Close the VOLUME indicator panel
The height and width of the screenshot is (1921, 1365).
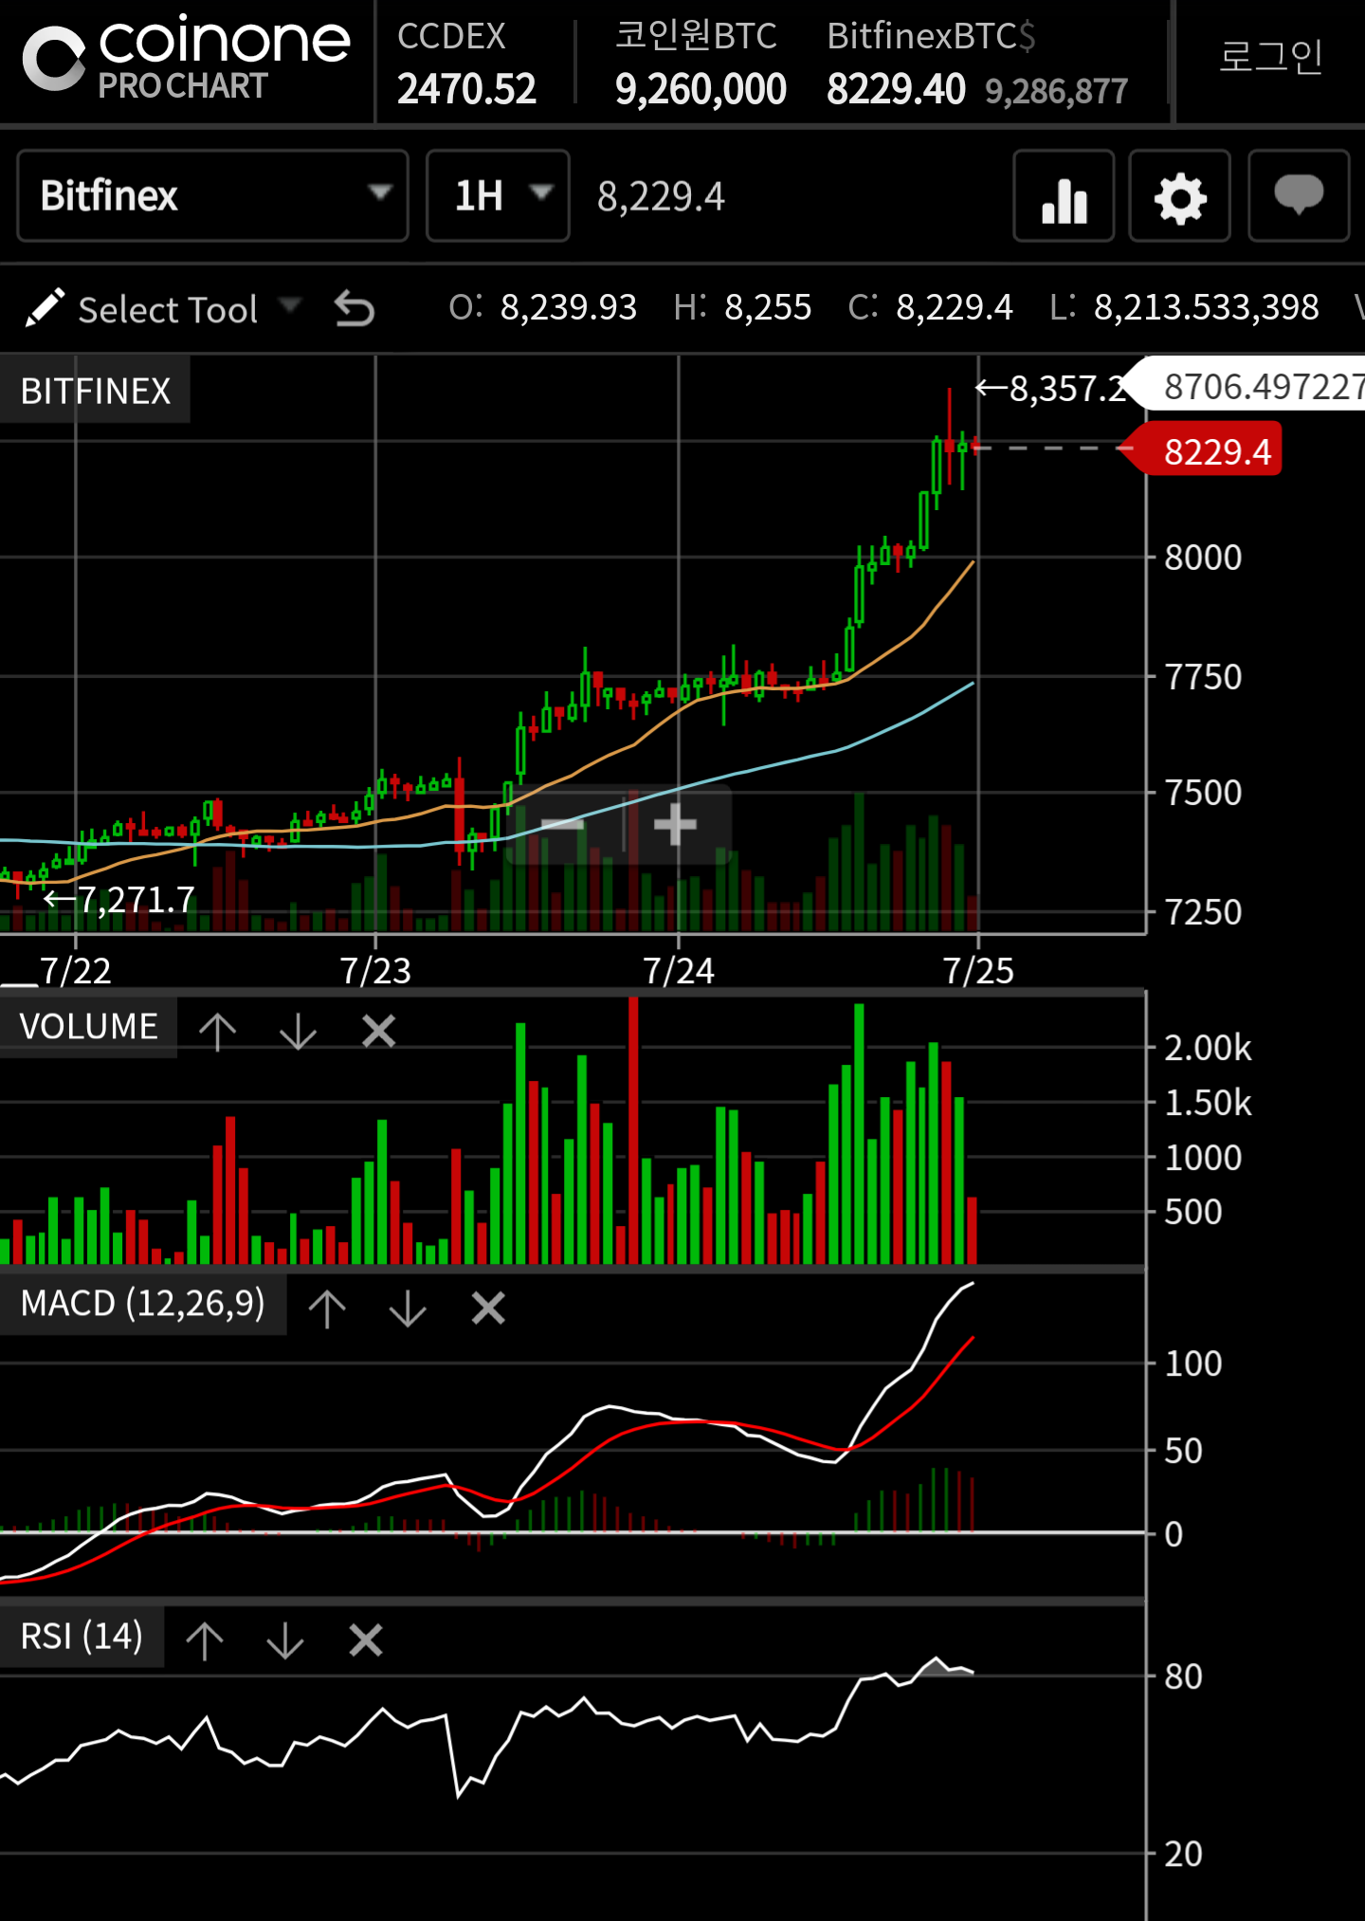[378, 1031]
